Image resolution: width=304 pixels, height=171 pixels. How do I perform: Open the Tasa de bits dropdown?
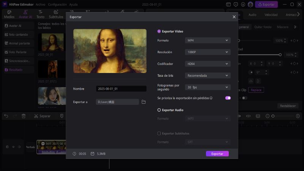(207, 75)
